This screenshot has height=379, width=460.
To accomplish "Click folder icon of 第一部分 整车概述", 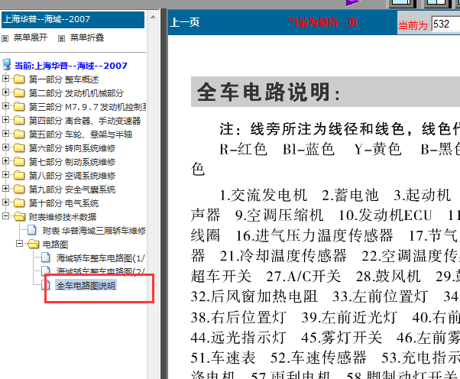I will [x=19, y=79].
